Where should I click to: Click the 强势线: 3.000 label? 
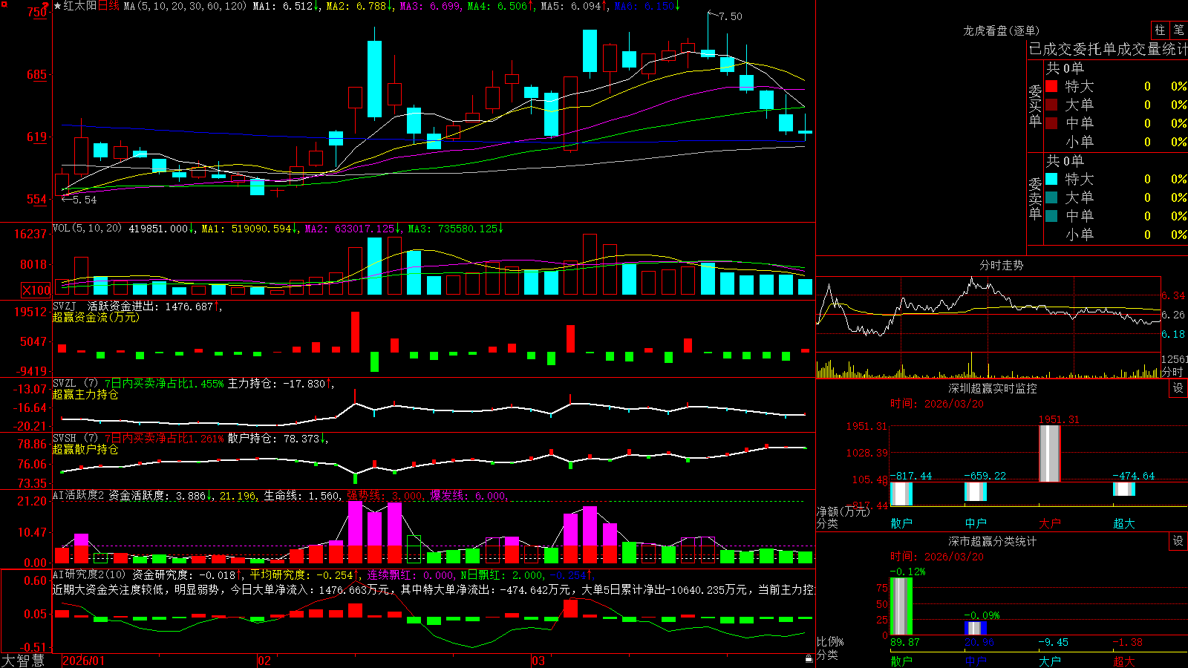[x=385, y=496]
